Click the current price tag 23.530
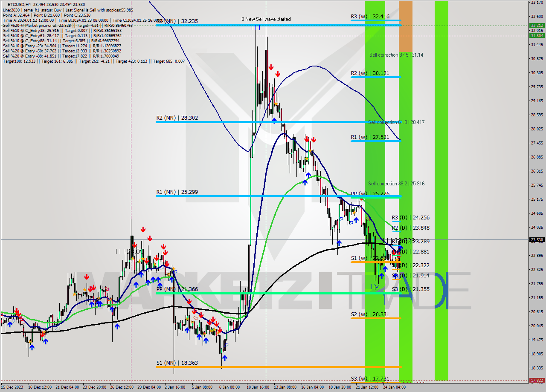The image size is (546, 392). pyautogui.click(x=537, y=240)
